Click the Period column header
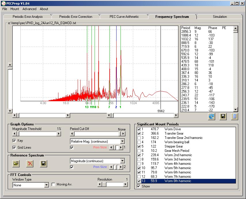 click(x=186, y=28)
